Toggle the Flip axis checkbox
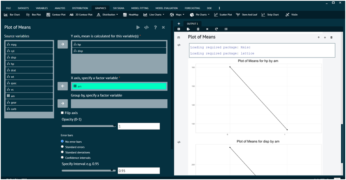 (x=62, y=113)
